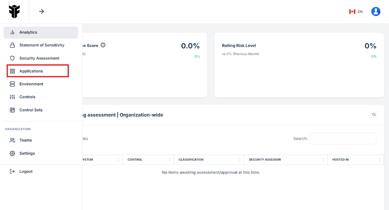Open Statement of Sensitivity
This screenshot has width=389, height=210.
click(42, 45)
